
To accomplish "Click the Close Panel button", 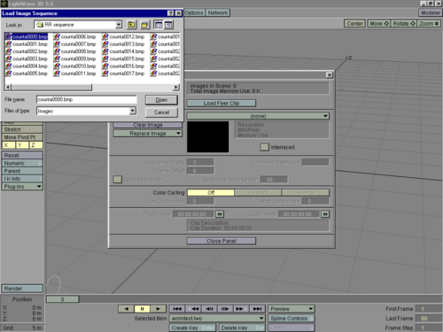I will tap(221, 241).
